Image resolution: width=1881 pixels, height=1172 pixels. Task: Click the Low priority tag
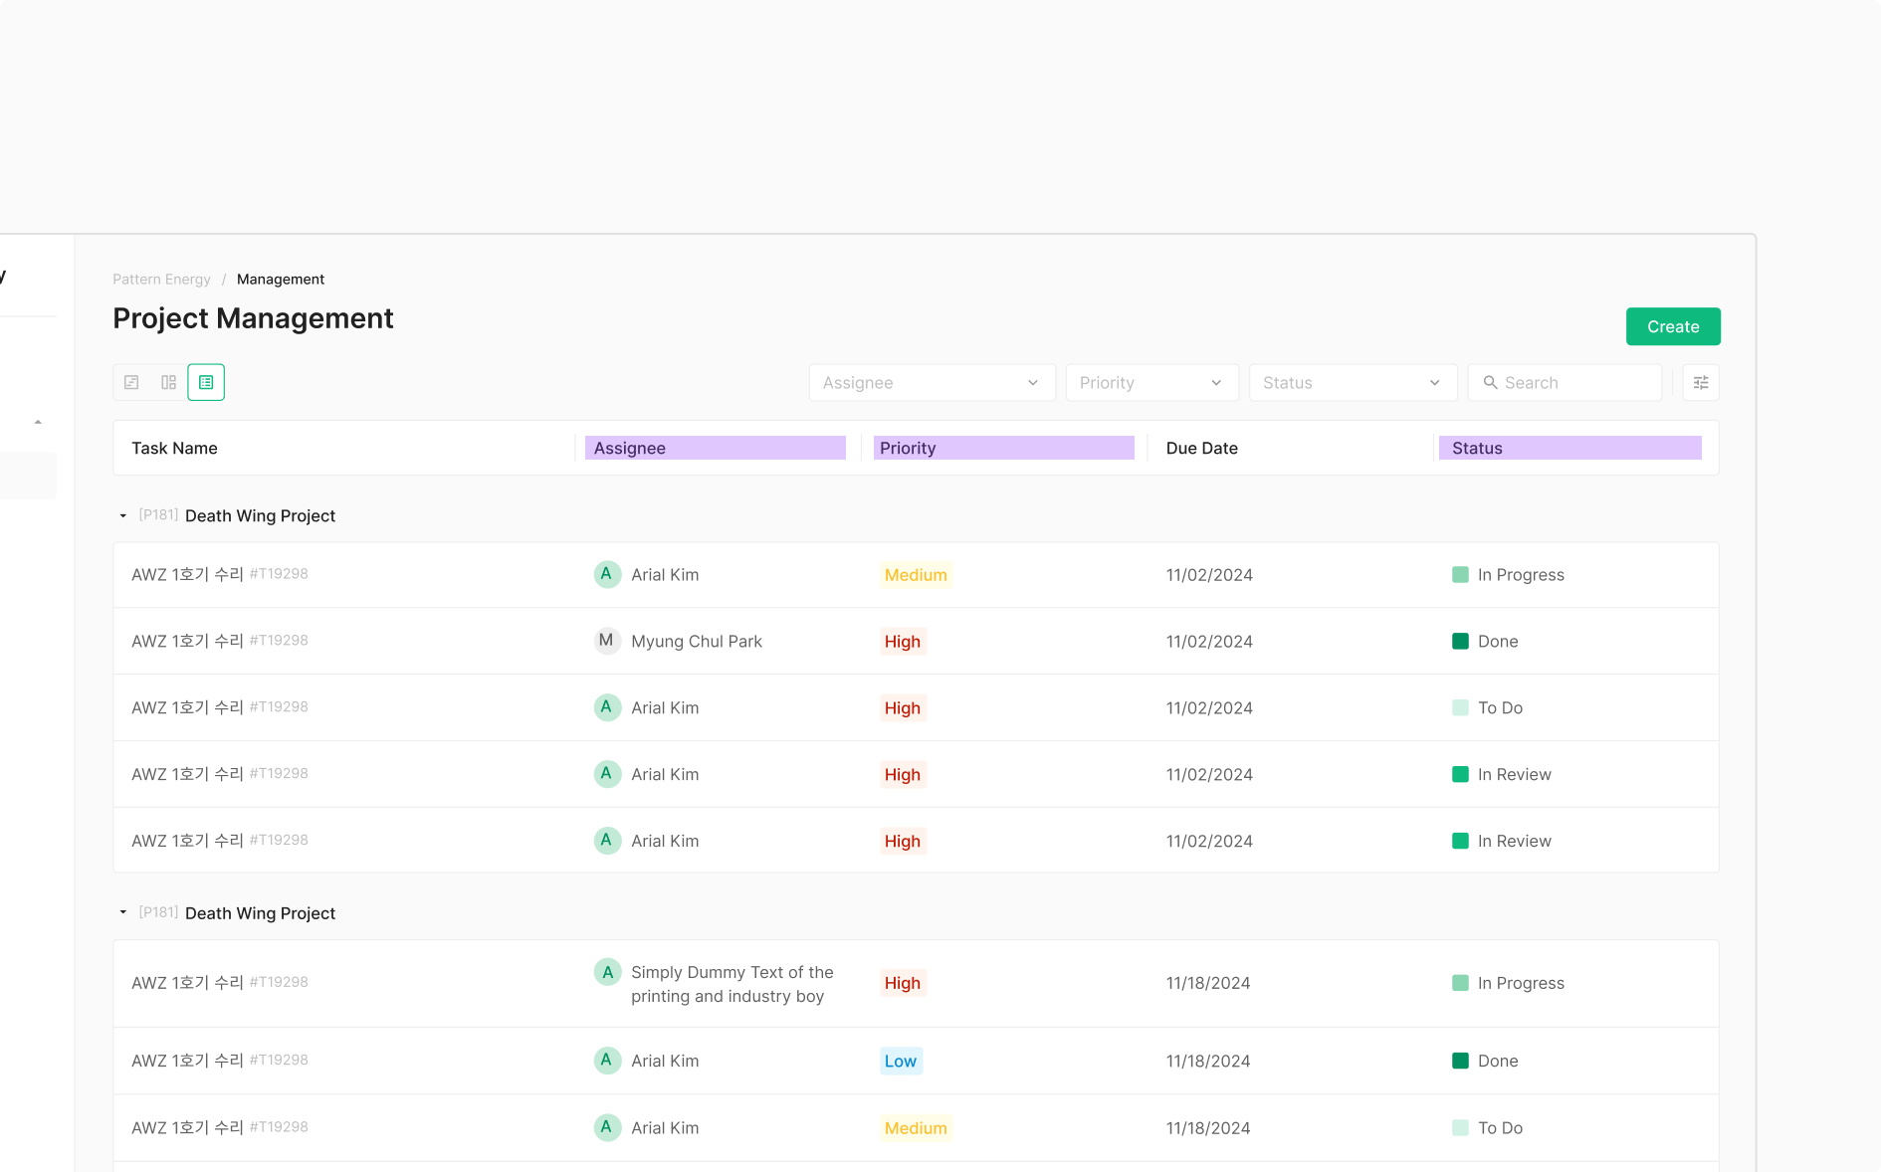pyautogui.click(x=901, y=1061)
